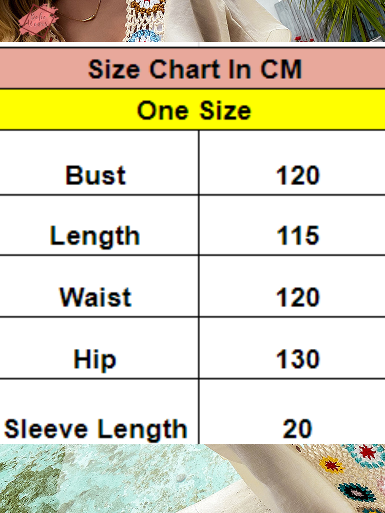Viewport: 385px width, 513px height.
Task: Click the Sleeve Length label cell
Action: 95,429
